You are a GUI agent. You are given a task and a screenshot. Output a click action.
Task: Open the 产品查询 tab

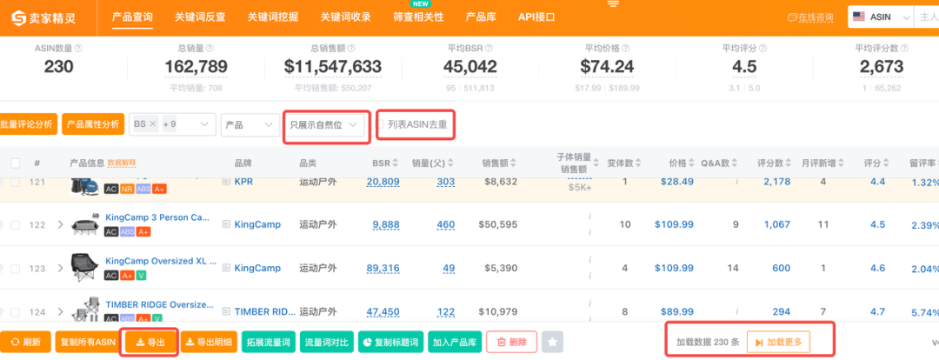point(132,17)
